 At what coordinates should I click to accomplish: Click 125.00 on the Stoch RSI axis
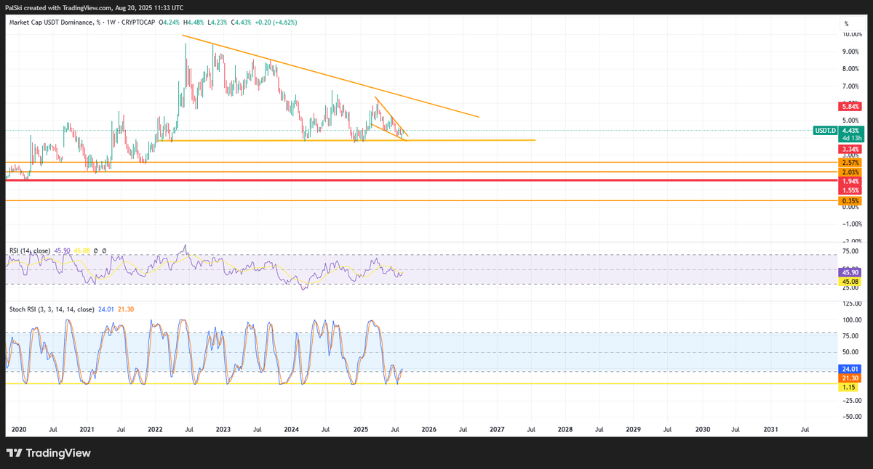tap(853, 303)
